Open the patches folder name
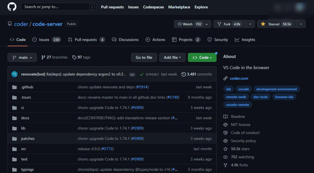314x173 pixels. pos(28,139)
